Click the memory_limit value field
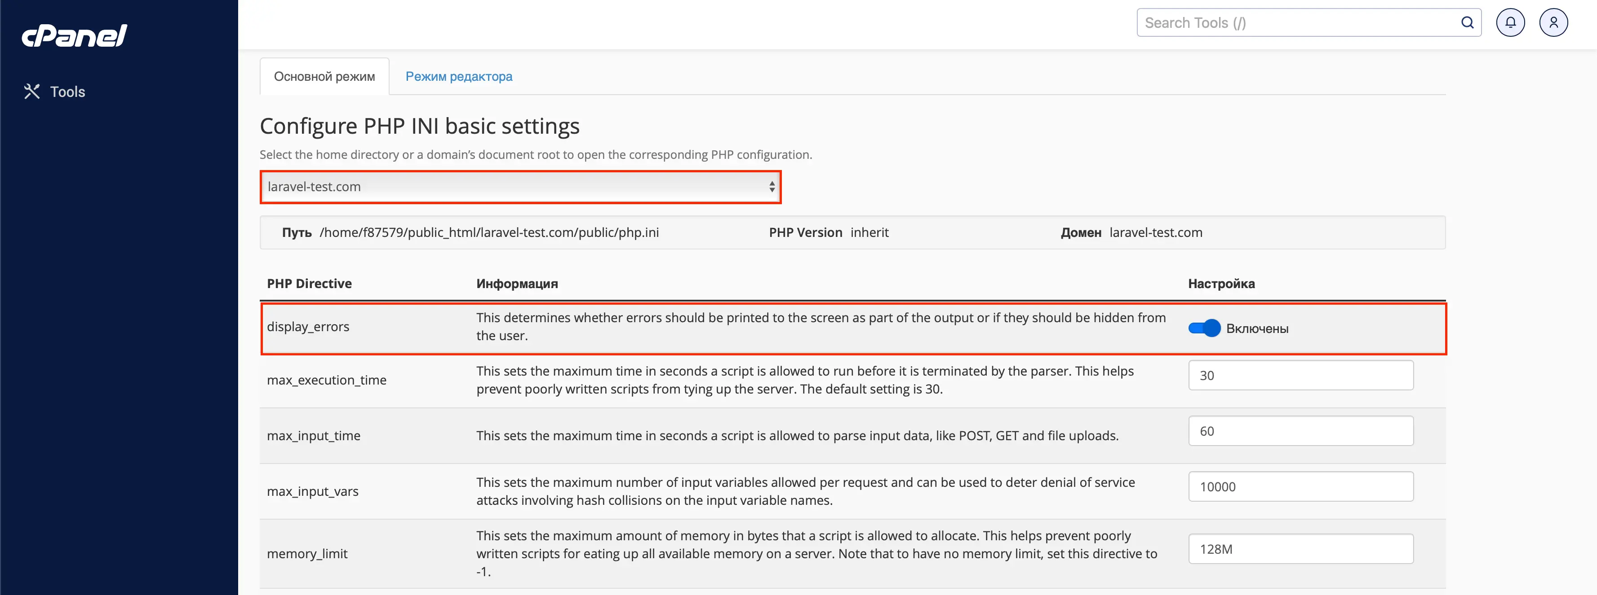Viewport: 1597px width, 595px height. (x=1300, y=549)
